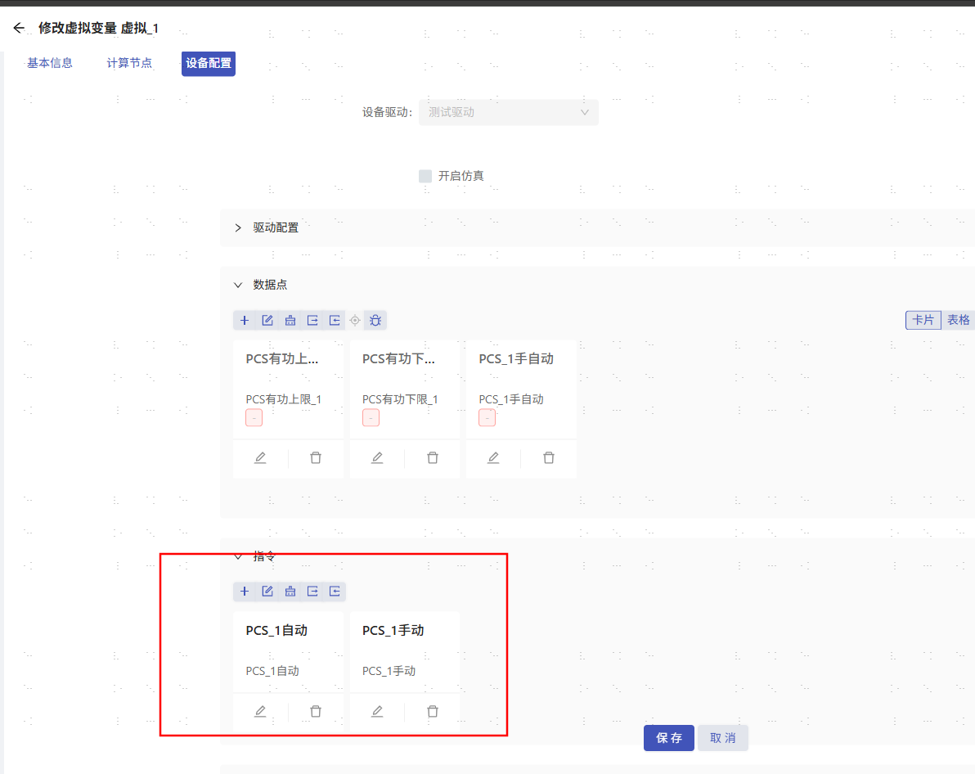Switch data points to 表格 view

[x=959, y=320]
